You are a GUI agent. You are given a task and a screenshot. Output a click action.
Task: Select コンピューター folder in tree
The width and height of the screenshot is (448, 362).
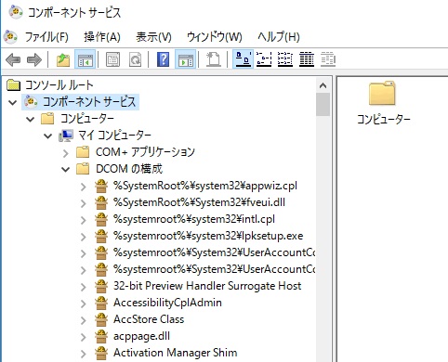[87, 119]
